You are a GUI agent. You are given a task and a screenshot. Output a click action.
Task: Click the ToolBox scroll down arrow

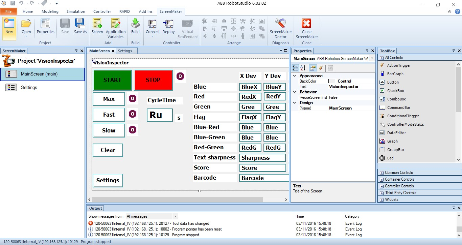click(459, 160)
